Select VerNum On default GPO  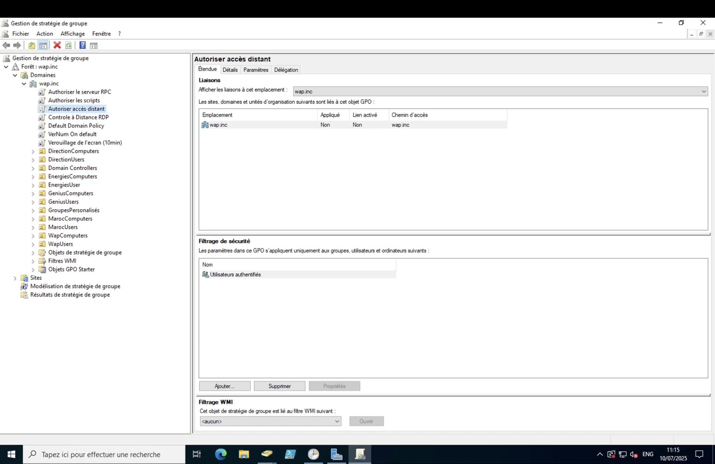tap(72, 134)
